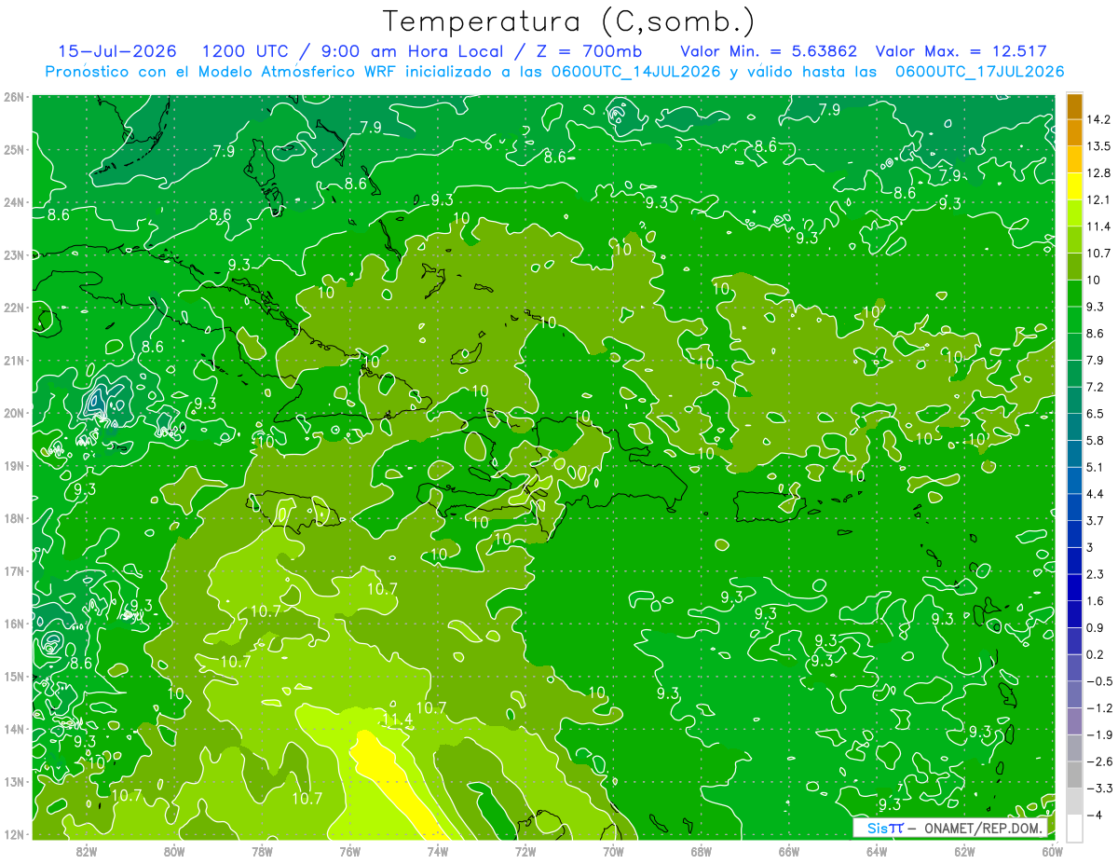Click the "74W" longitude axis label
The height and width of the screenshot is (864, 1118).
tap(438, 851)
